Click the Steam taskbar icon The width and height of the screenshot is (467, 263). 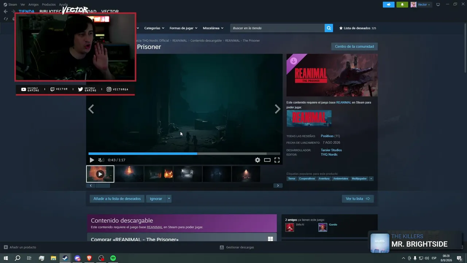(65, 258)
